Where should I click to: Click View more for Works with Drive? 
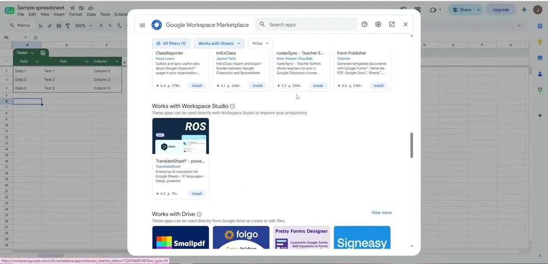(381, 213)
